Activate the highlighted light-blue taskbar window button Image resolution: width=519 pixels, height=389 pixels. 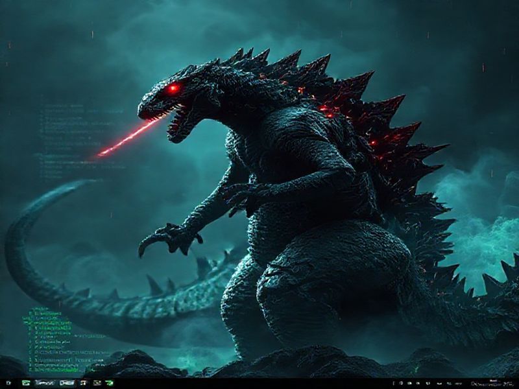[x=67, y=383]
